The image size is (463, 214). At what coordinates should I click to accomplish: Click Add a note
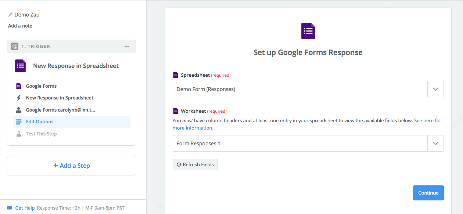click(x=20, y=26)
